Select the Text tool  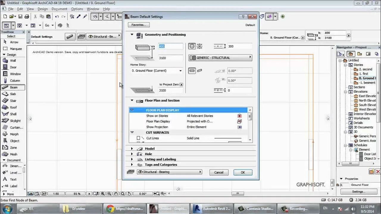[12, 179]
